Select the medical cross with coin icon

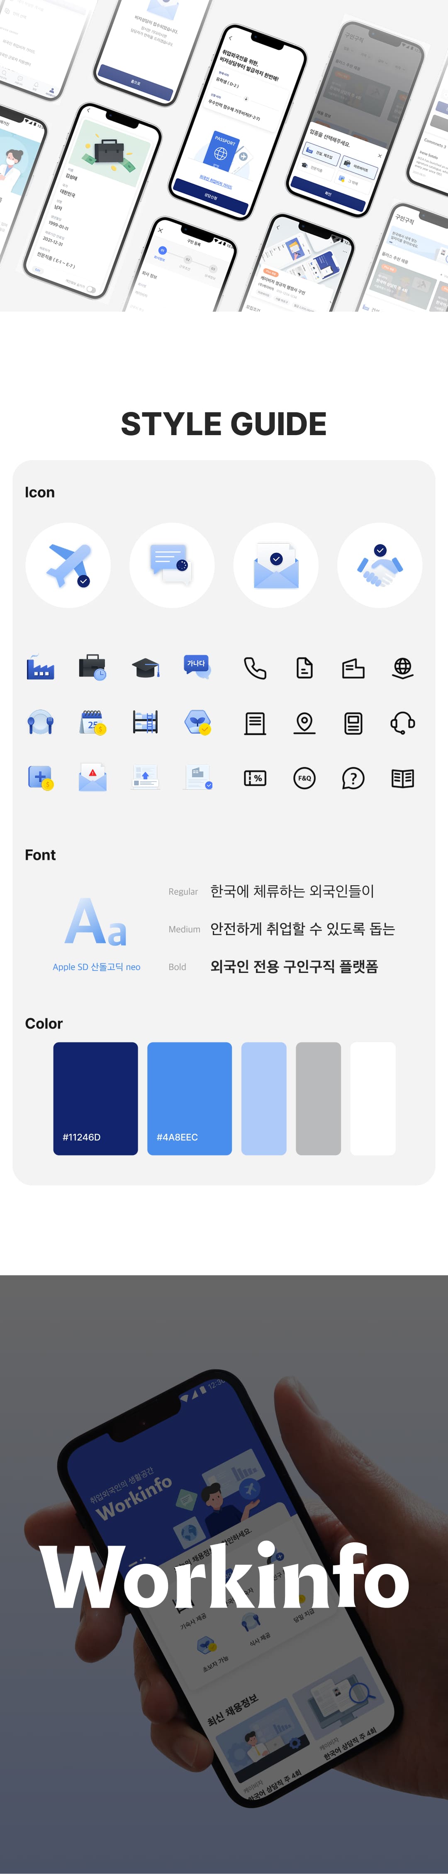(40, 778)
